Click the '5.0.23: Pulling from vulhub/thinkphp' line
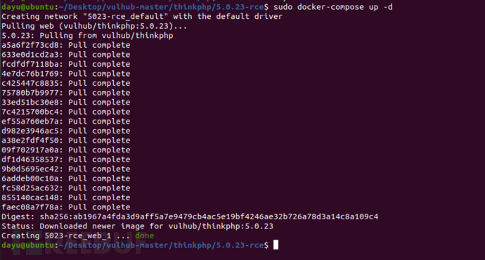The image size is (485, 260). click(x=87, y=36)
